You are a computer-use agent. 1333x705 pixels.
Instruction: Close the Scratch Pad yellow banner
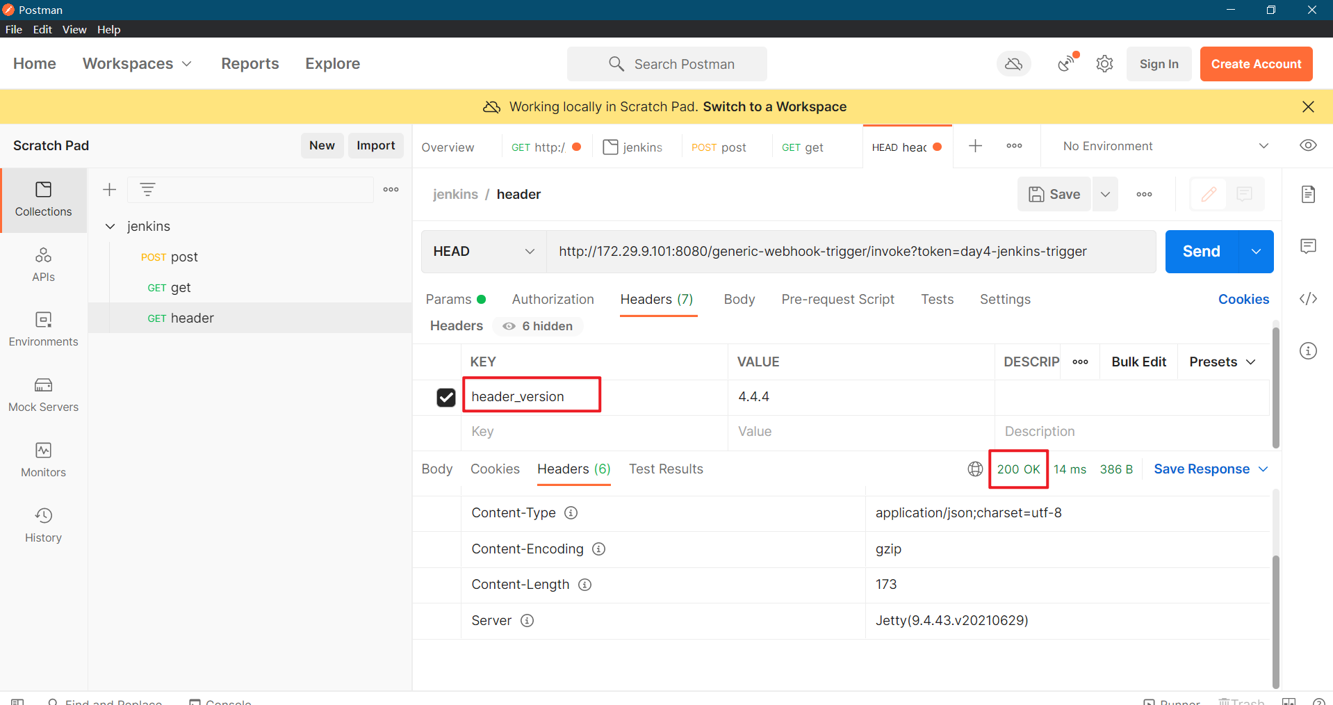1308,106
